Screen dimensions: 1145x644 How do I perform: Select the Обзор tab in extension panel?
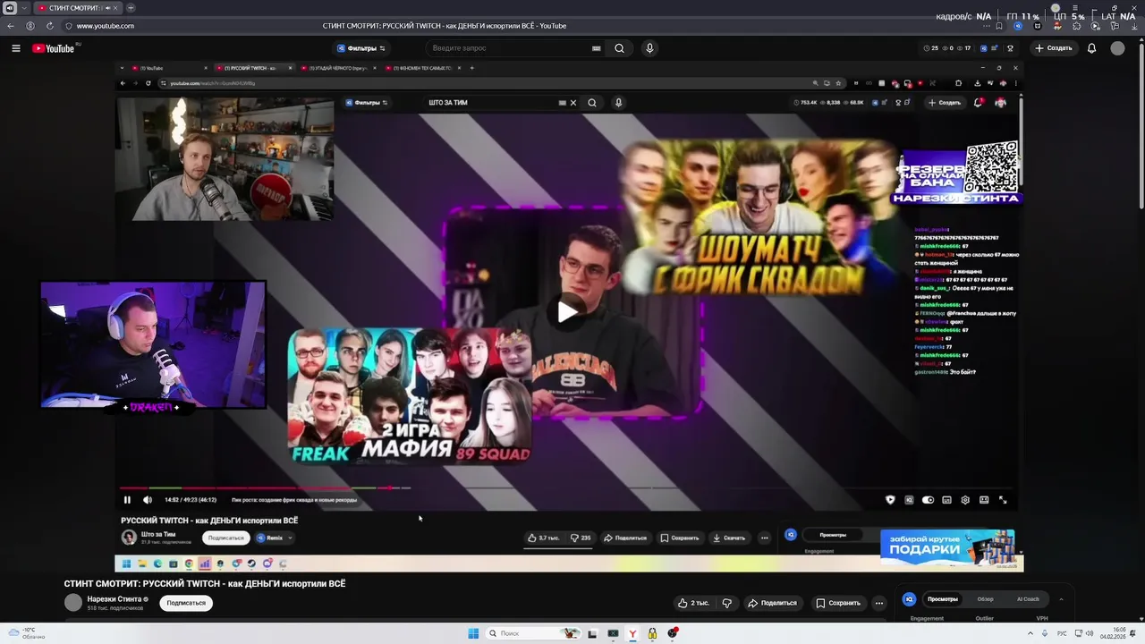[x=985, y=599]
